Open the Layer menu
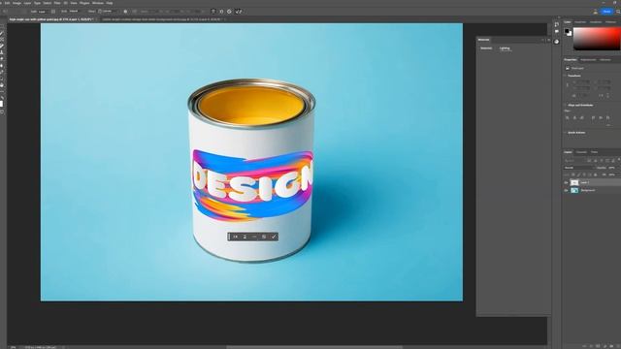Screen dimensions: 621x349 (27, 3)
